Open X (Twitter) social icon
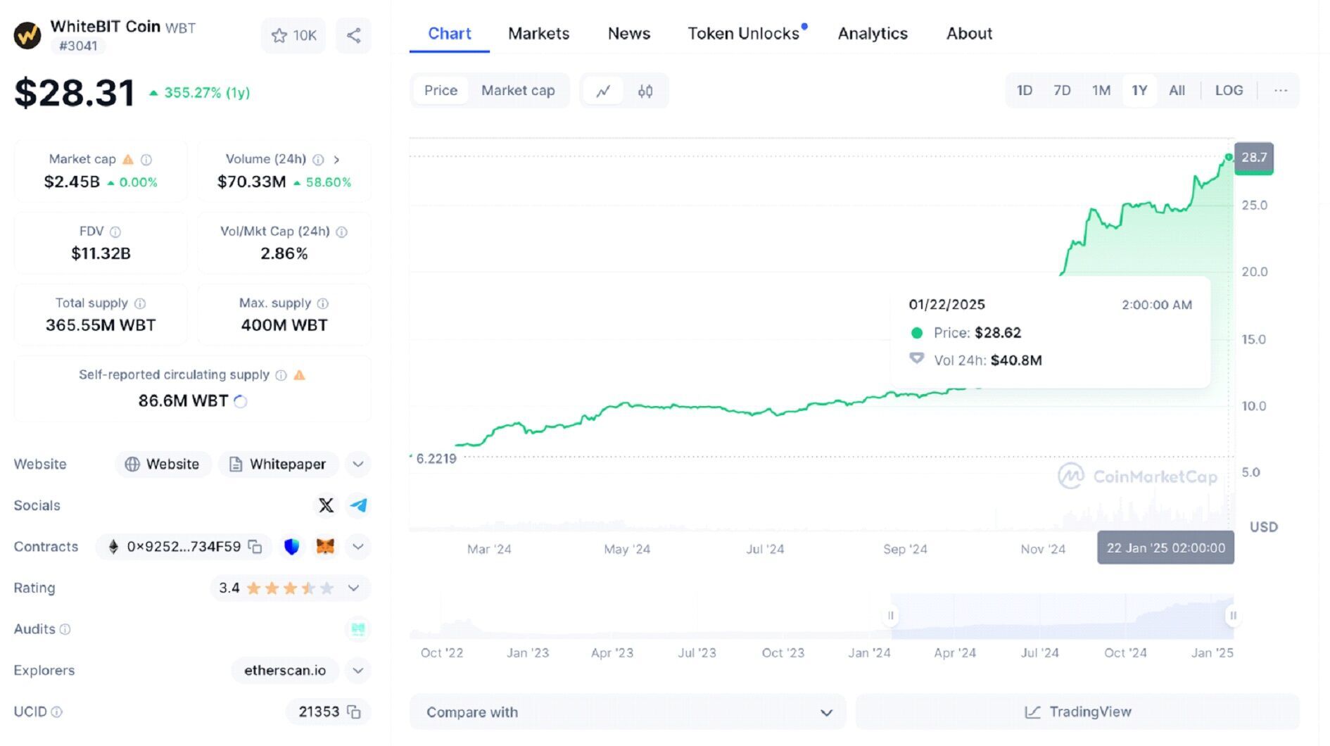Image resolution: width=1330 pixels, height=746 pixels. (326, 505)
